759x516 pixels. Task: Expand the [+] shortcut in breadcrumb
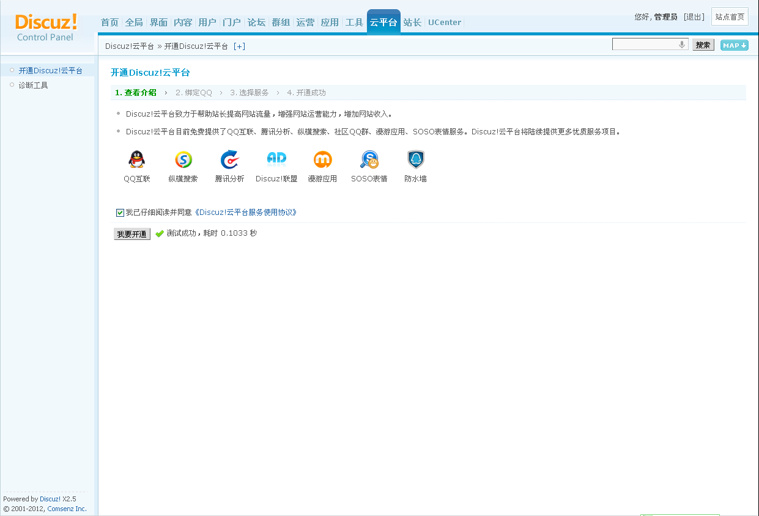tap(239, 46)
